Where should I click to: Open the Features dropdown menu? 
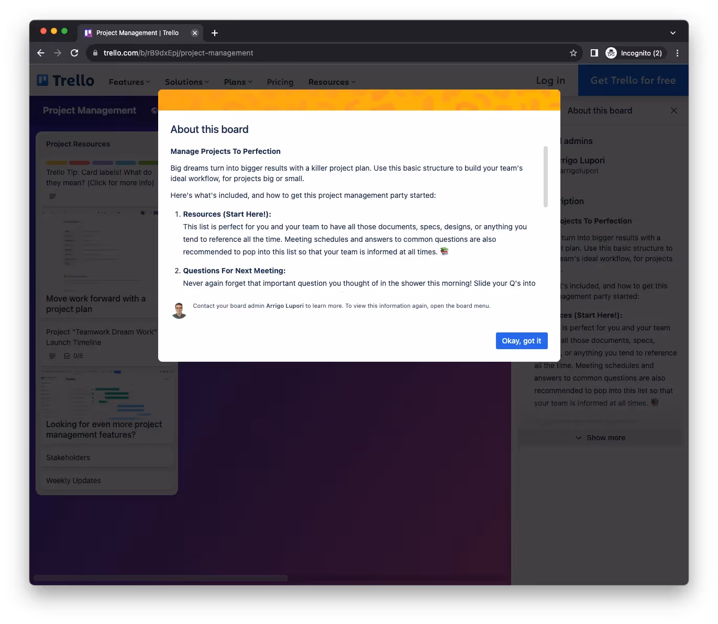[129, 82]
